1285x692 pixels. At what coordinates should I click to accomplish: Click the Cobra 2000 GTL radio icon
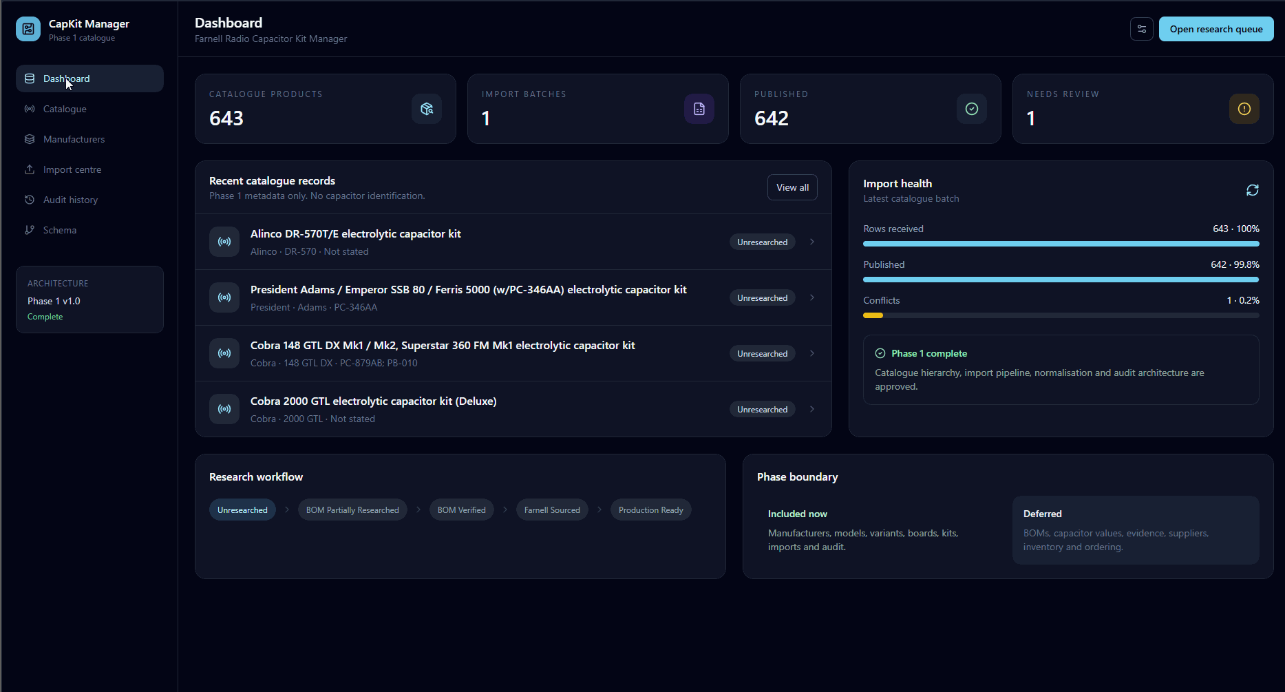(x=224, y=409)
